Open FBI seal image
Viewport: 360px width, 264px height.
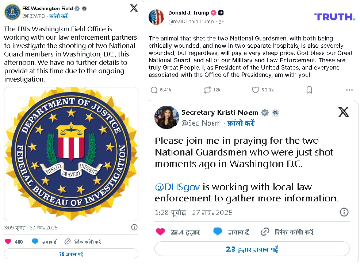(x=72, y=154)
